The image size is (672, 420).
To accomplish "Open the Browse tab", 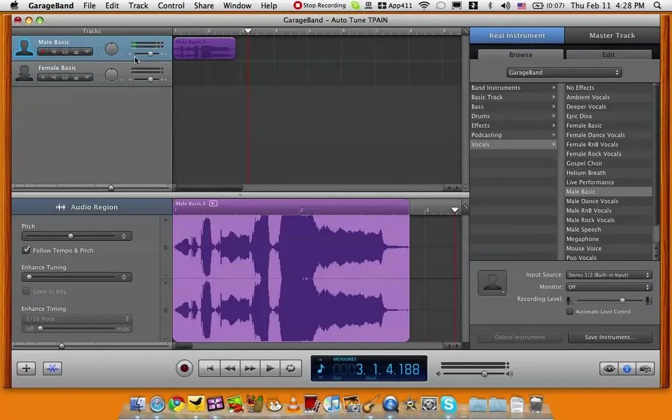I will coord(521,55).
